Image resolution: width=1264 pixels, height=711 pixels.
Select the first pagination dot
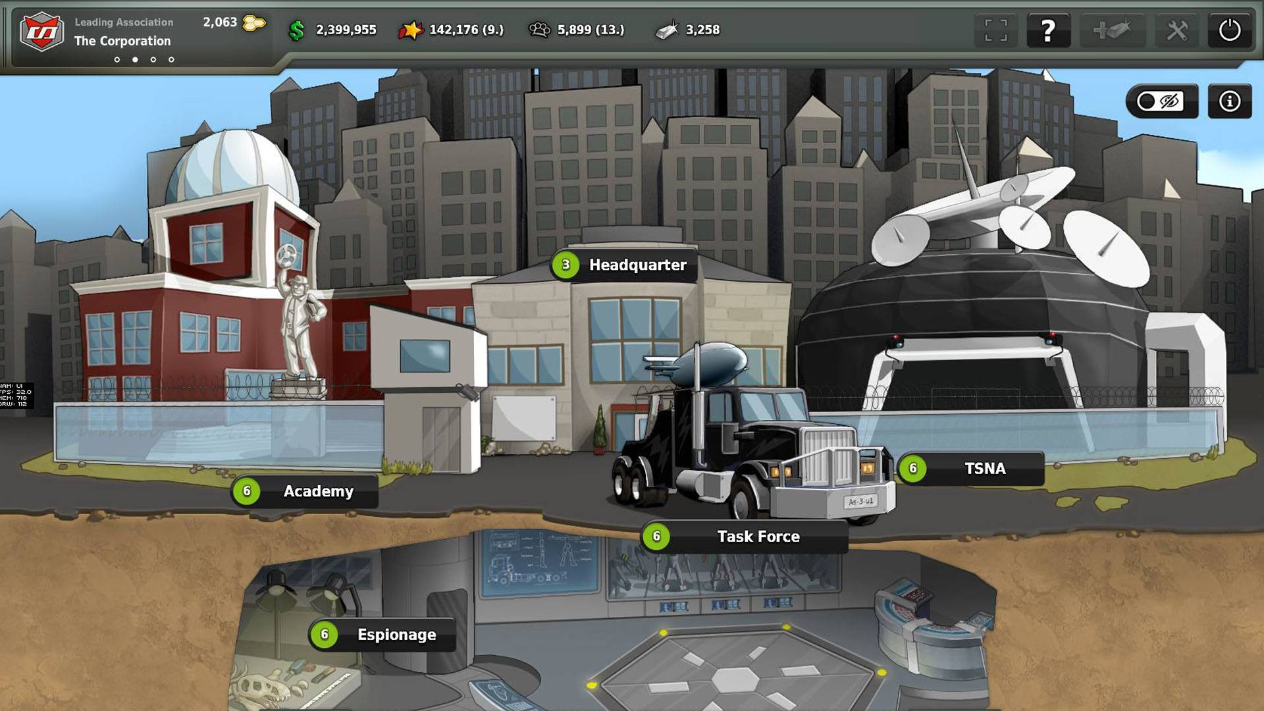[x=117, y=60]
